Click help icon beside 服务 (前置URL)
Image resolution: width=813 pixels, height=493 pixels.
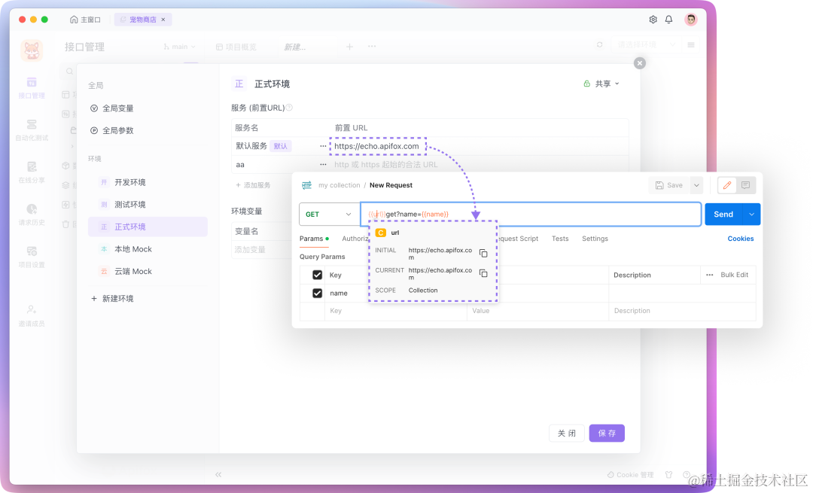pos(289,108)
